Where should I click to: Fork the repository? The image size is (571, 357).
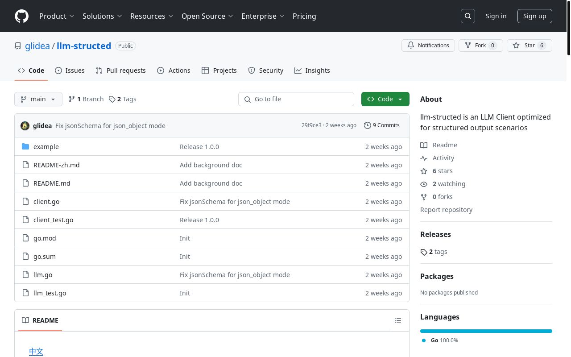point(480,46)
